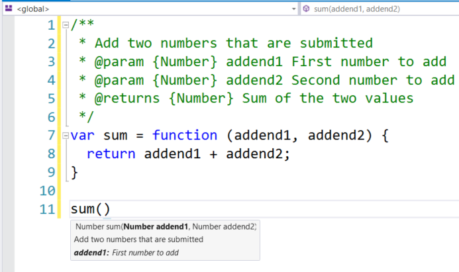Select line number 8 in the margin
459x272 pixels.
click(51, 154)
